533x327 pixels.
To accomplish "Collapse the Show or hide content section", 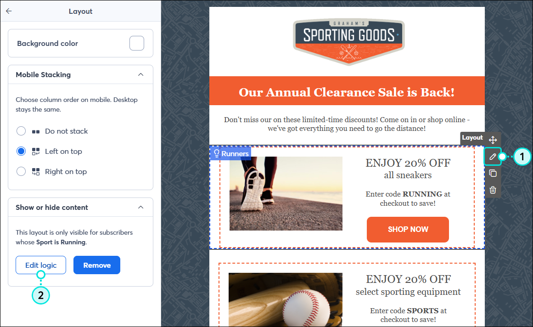I will pyautogui.click(x=141, y=207).
